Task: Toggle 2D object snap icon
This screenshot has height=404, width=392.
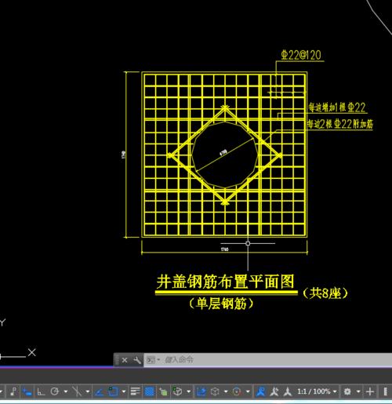Action: pos(114,391)
